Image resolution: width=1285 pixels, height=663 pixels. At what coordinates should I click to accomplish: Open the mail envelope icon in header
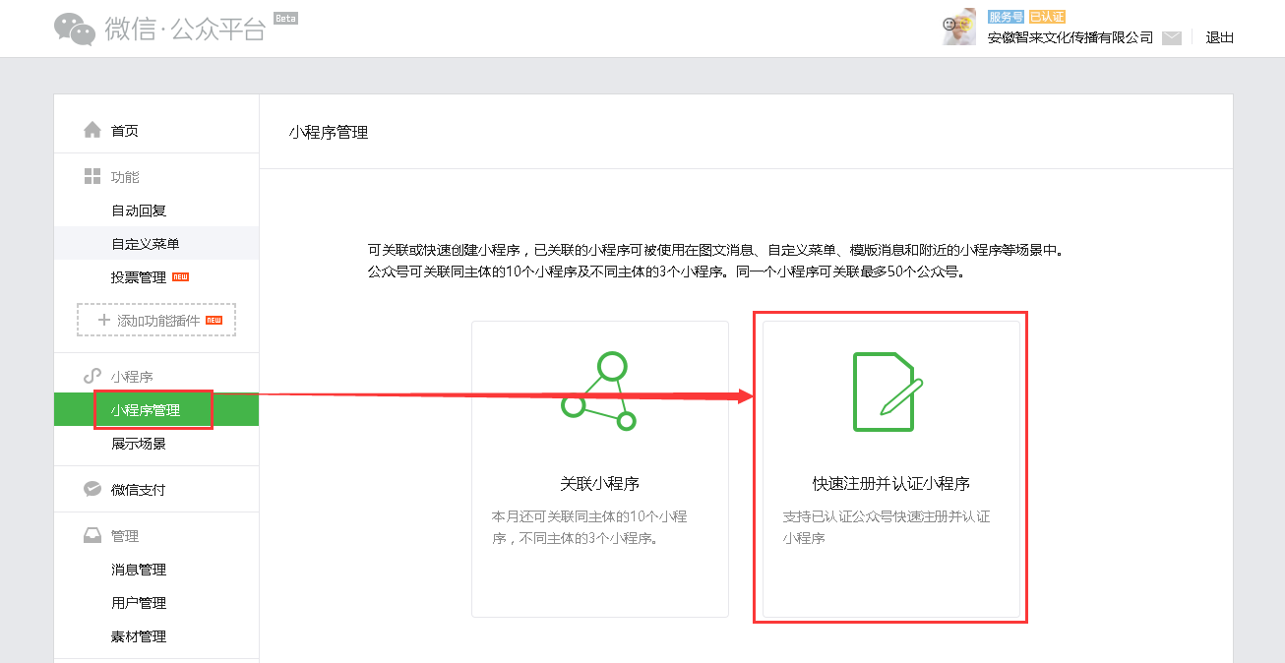pos(1171,38)
